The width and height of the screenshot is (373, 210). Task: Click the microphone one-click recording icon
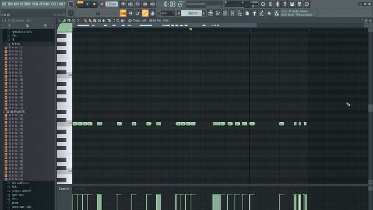[x=277, y=4]
